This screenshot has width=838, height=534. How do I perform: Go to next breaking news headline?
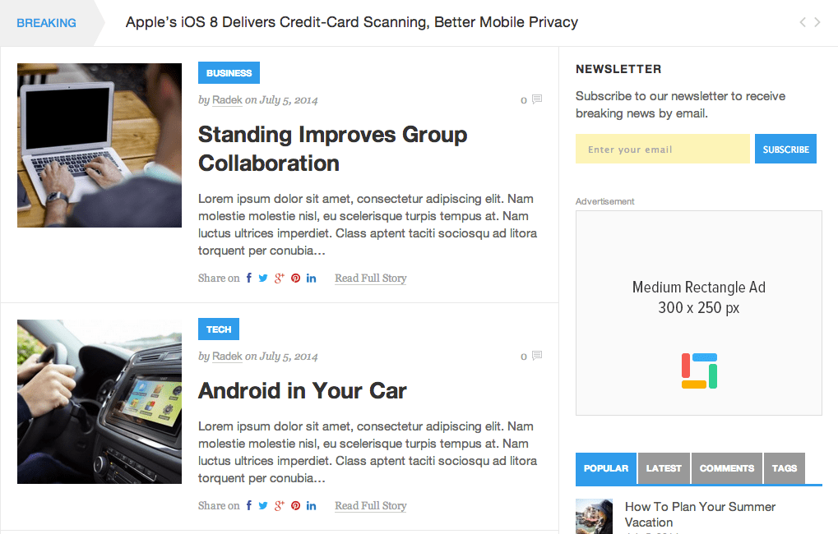(x=817, y=22)
